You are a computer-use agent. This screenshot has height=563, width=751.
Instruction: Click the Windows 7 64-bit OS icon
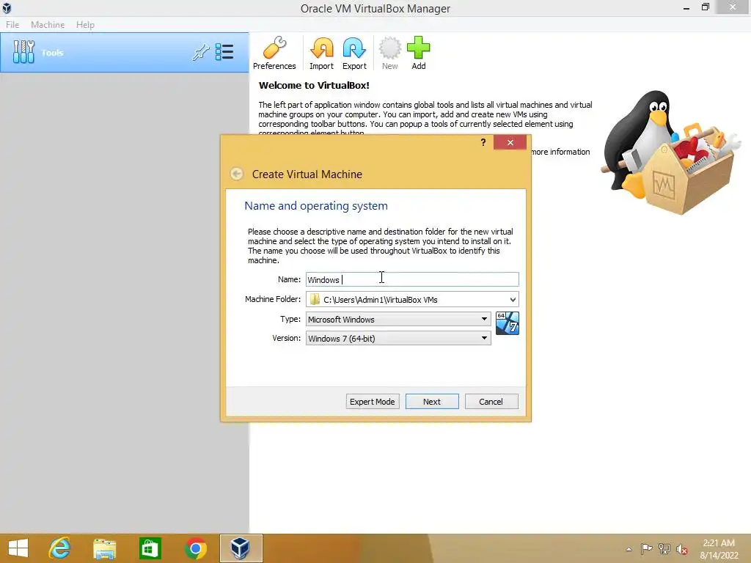[508, 323]
